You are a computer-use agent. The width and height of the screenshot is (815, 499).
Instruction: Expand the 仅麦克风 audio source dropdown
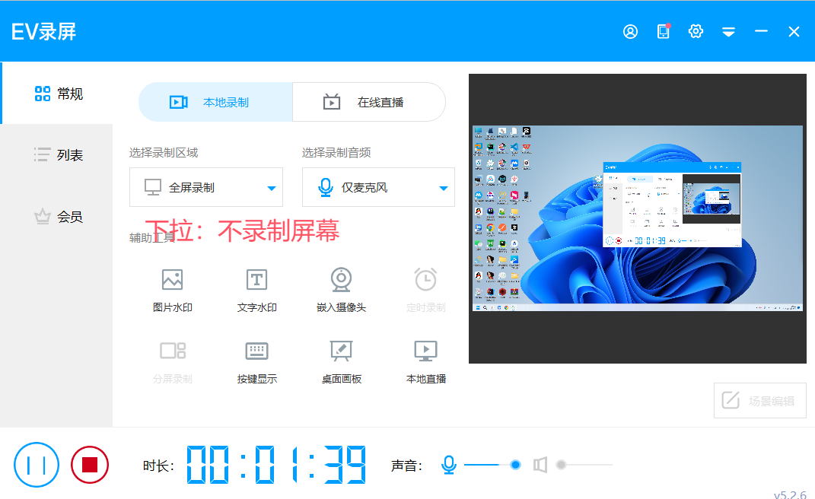coord(378,187)
